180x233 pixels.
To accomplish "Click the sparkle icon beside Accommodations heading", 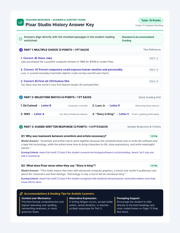I will (x=21, y=193).
